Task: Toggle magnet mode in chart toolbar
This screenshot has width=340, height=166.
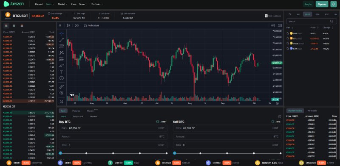Action: pyautogui.click(x=62, y=102)
